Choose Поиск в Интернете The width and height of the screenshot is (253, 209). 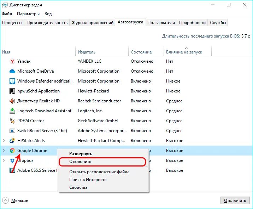[103, 180]
